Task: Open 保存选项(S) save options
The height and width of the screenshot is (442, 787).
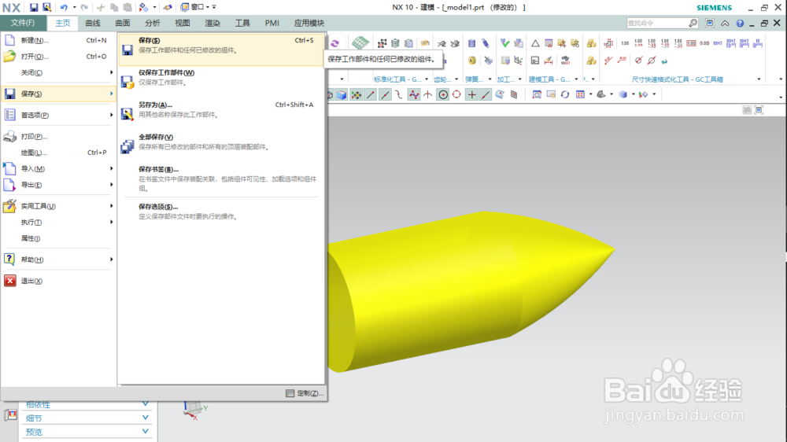Action: (221, 212)
